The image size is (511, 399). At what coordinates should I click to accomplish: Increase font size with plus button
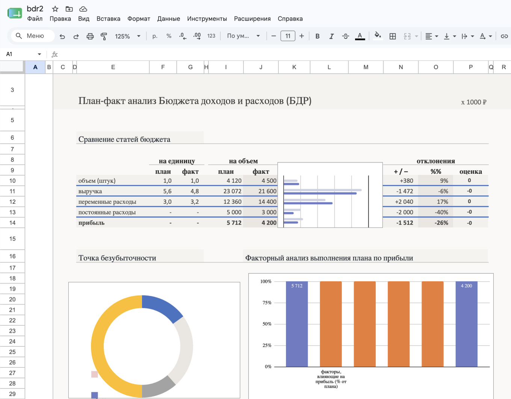pos(301,36)
